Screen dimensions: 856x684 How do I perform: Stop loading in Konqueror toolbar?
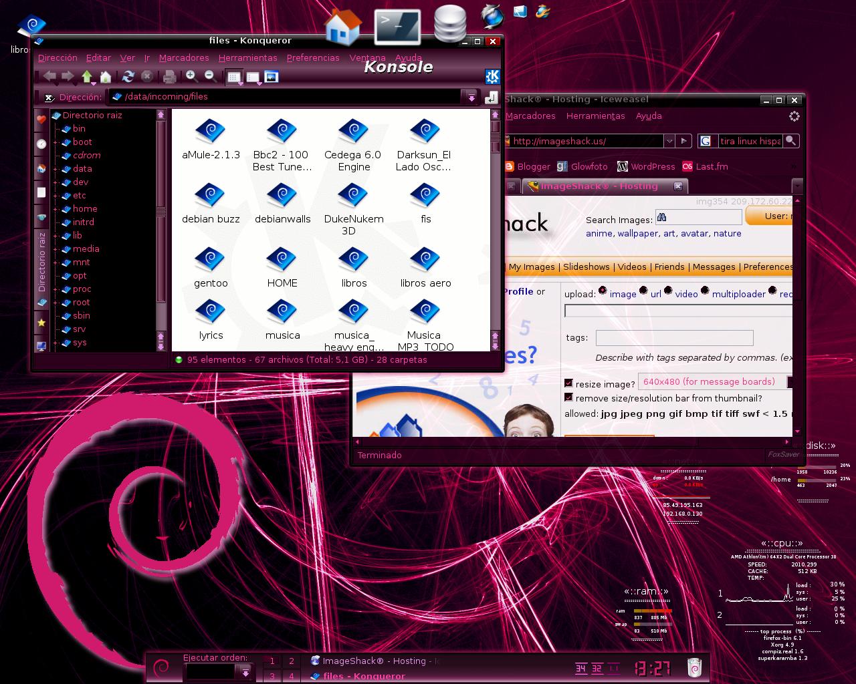(x=147, y=77)
